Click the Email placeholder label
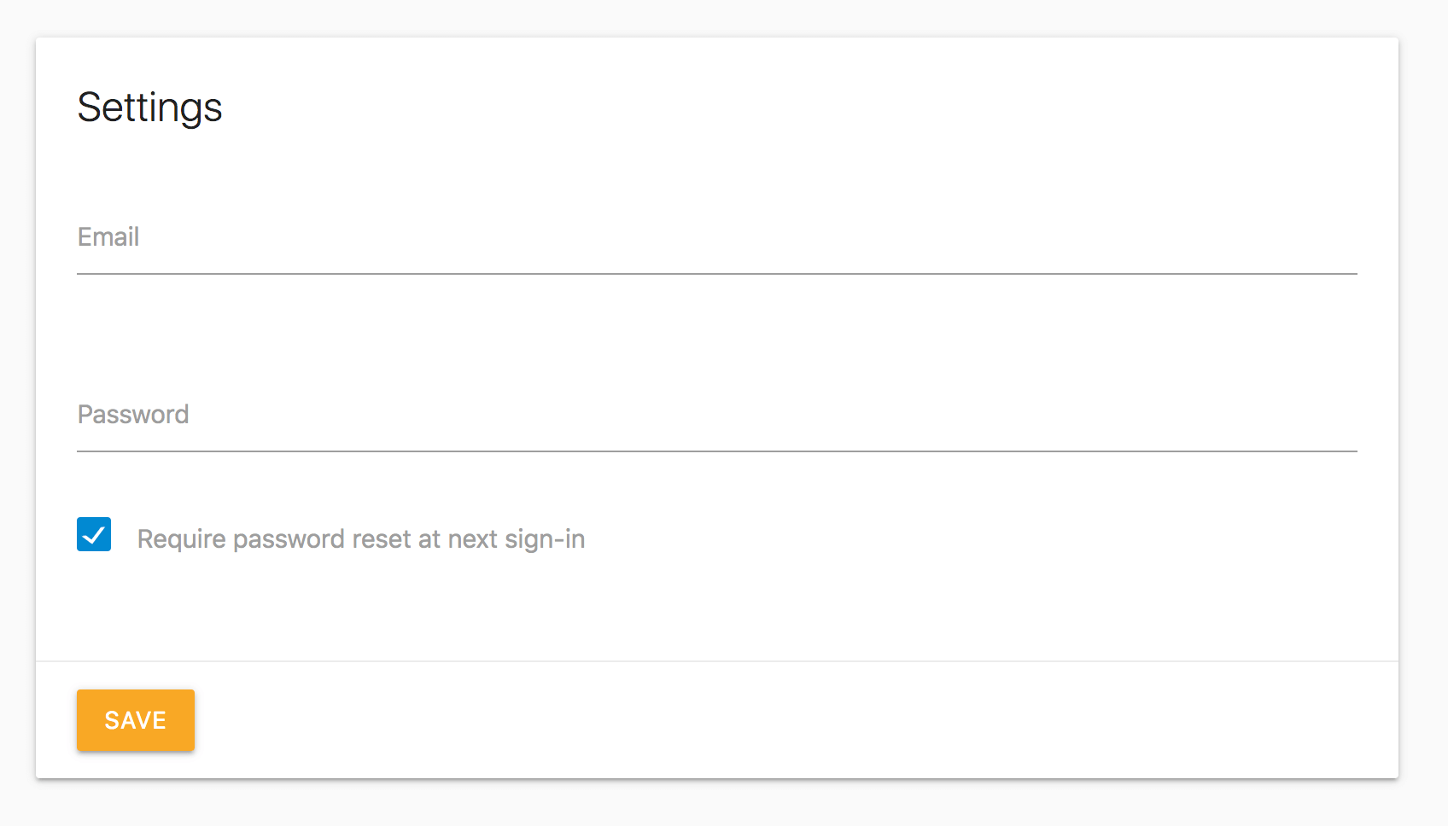Screen dimensions: 1448x826 pyautogui.click(x=108, y=237)
